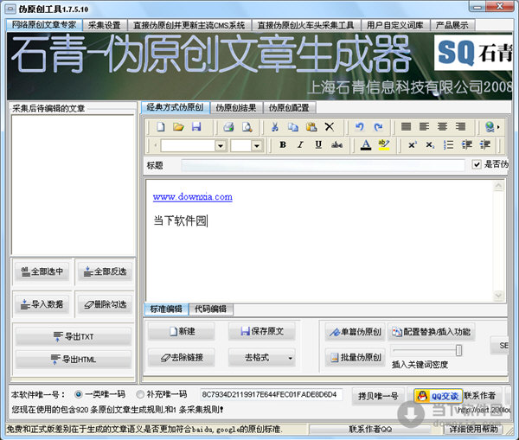This screenshot has height=440, width=519.
Task: Choose font color A icon
Action: 366,145
